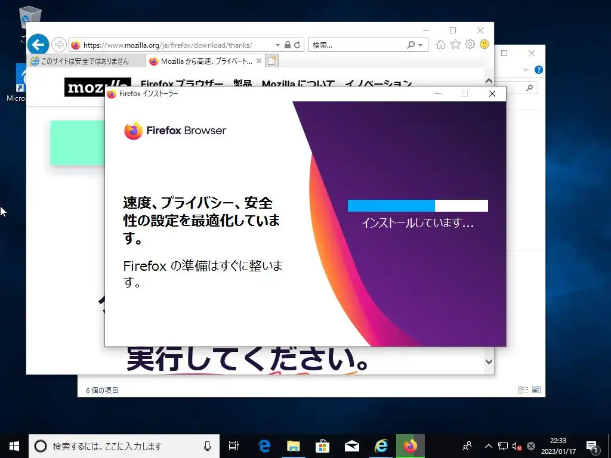Screen dimensions: 611x458
Task: Click the lock security icon in address bar
Action: tap(288, 45)
